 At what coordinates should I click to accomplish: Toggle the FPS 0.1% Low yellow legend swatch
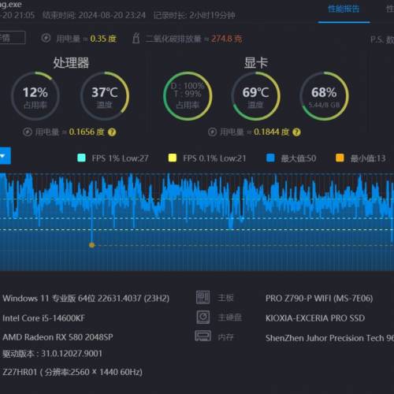tap(173, 158)
